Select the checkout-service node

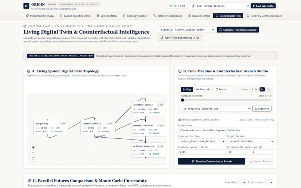[x=98, y=127]
